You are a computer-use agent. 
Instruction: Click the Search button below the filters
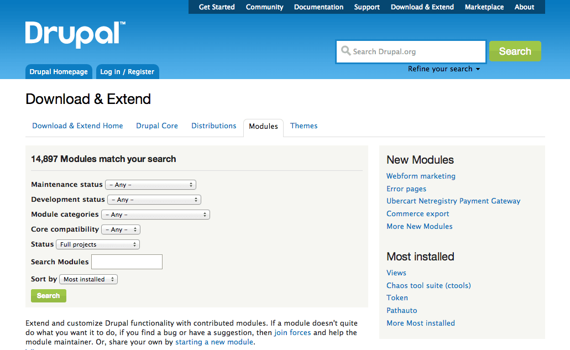[x=48, y=296]
